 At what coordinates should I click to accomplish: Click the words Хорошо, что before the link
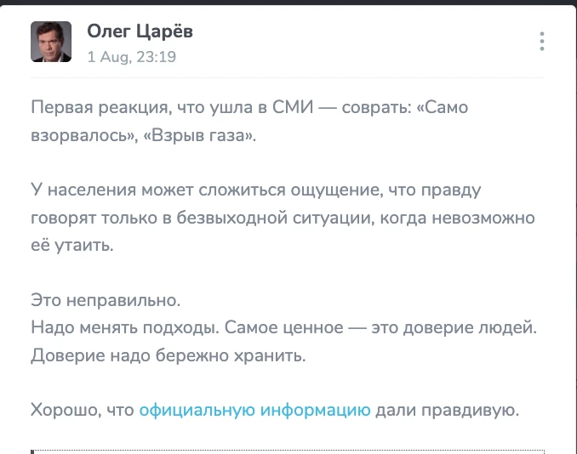point(83,410)
